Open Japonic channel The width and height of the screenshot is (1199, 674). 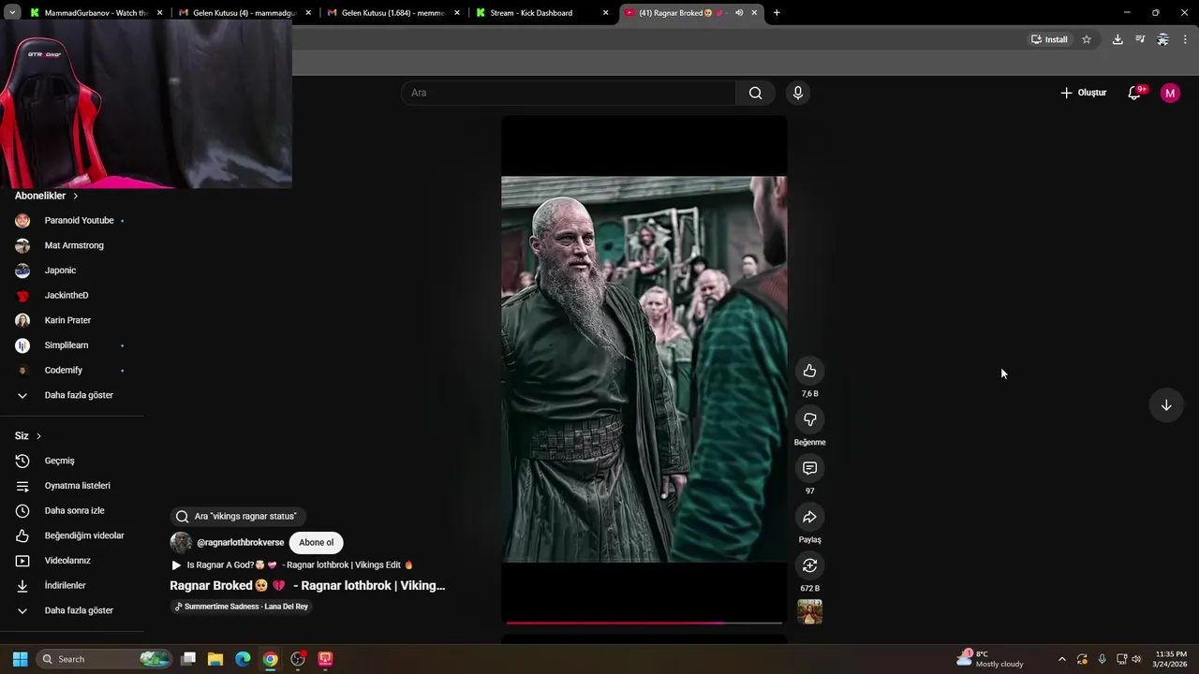point(71,271)
